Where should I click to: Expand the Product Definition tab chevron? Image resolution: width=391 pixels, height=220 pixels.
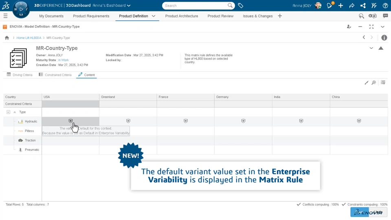point(154,16)
